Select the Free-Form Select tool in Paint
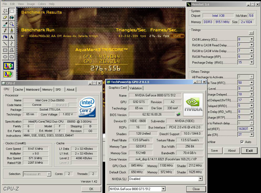 click(5, 11)
